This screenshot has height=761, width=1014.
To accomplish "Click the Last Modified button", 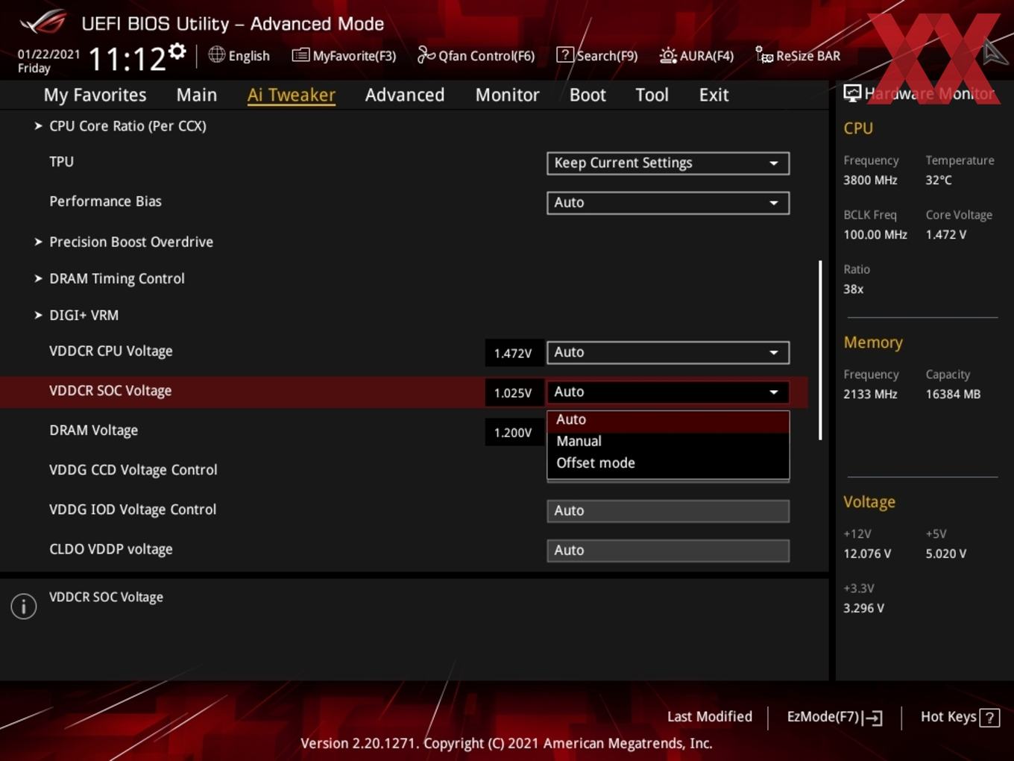I will pos(710,717).
